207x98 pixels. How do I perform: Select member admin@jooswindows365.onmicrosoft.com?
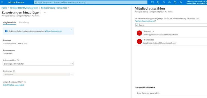171,33
